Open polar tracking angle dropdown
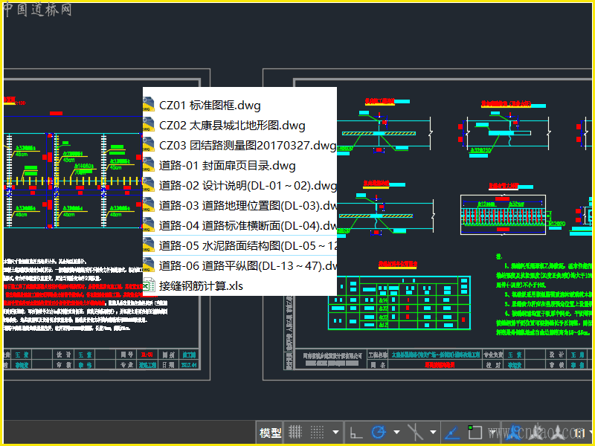Screen dimensions: 595x446 pyautogui.click(x=396, y=432)
